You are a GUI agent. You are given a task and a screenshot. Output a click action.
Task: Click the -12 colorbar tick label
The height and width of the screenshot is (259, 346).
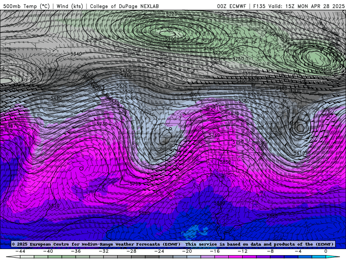tap(243, 251)
